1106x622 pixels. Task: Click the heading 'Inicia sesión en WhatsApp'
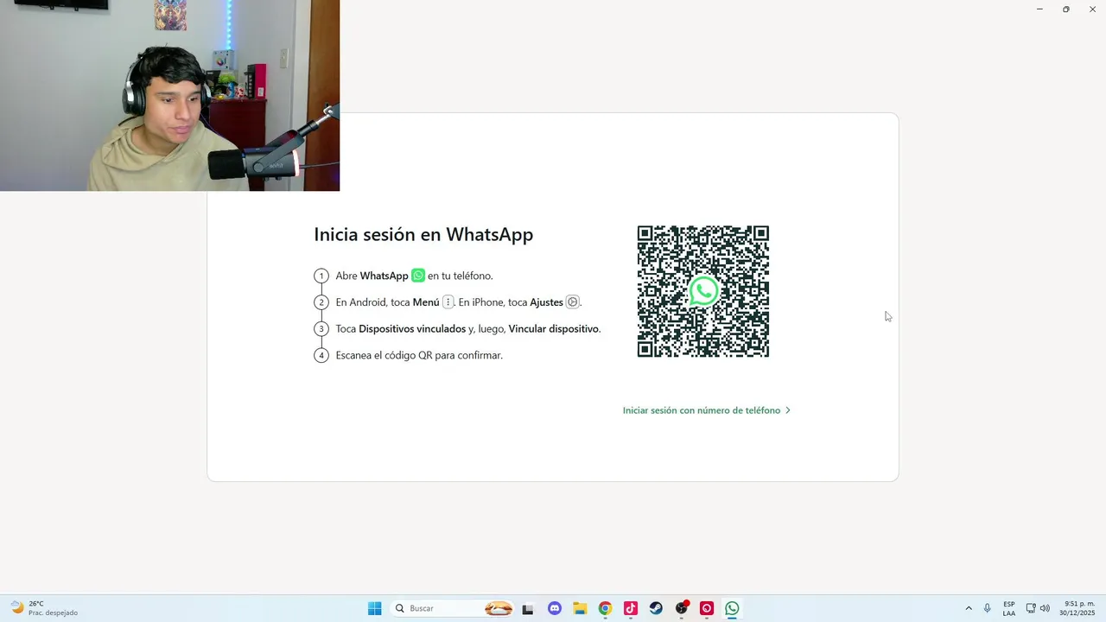pos(423,234)
